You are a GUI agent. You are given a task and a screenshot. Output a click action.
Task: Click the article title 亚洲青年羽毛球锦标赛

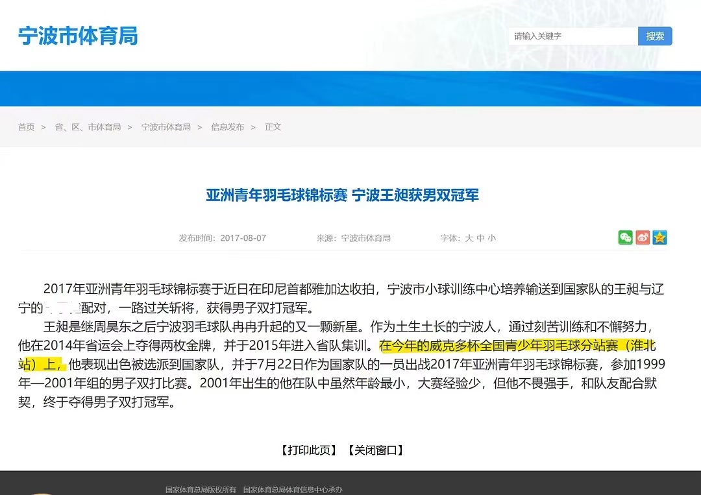click(x=277, y=195)
